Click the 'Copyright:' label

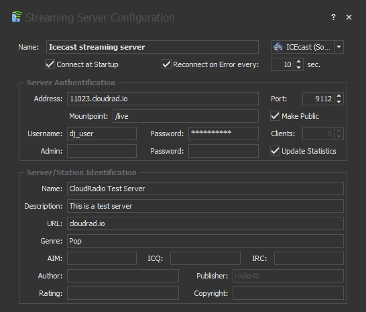coord(210,293)
